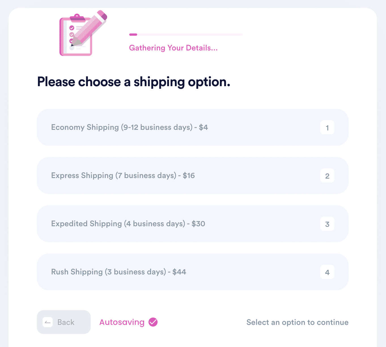The width and height of the screenshot is (386, 347).
Task: Click the left arrow icon in Back button
Action: coord(48,322)
